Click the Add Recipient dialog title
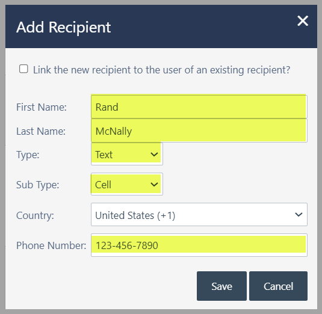 pos(64,27)
